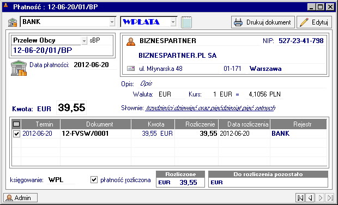338x205 pixels.
Task: Click the street address ul. Młynarska 48
Action: pyautogui.click(x=161, y=69)
